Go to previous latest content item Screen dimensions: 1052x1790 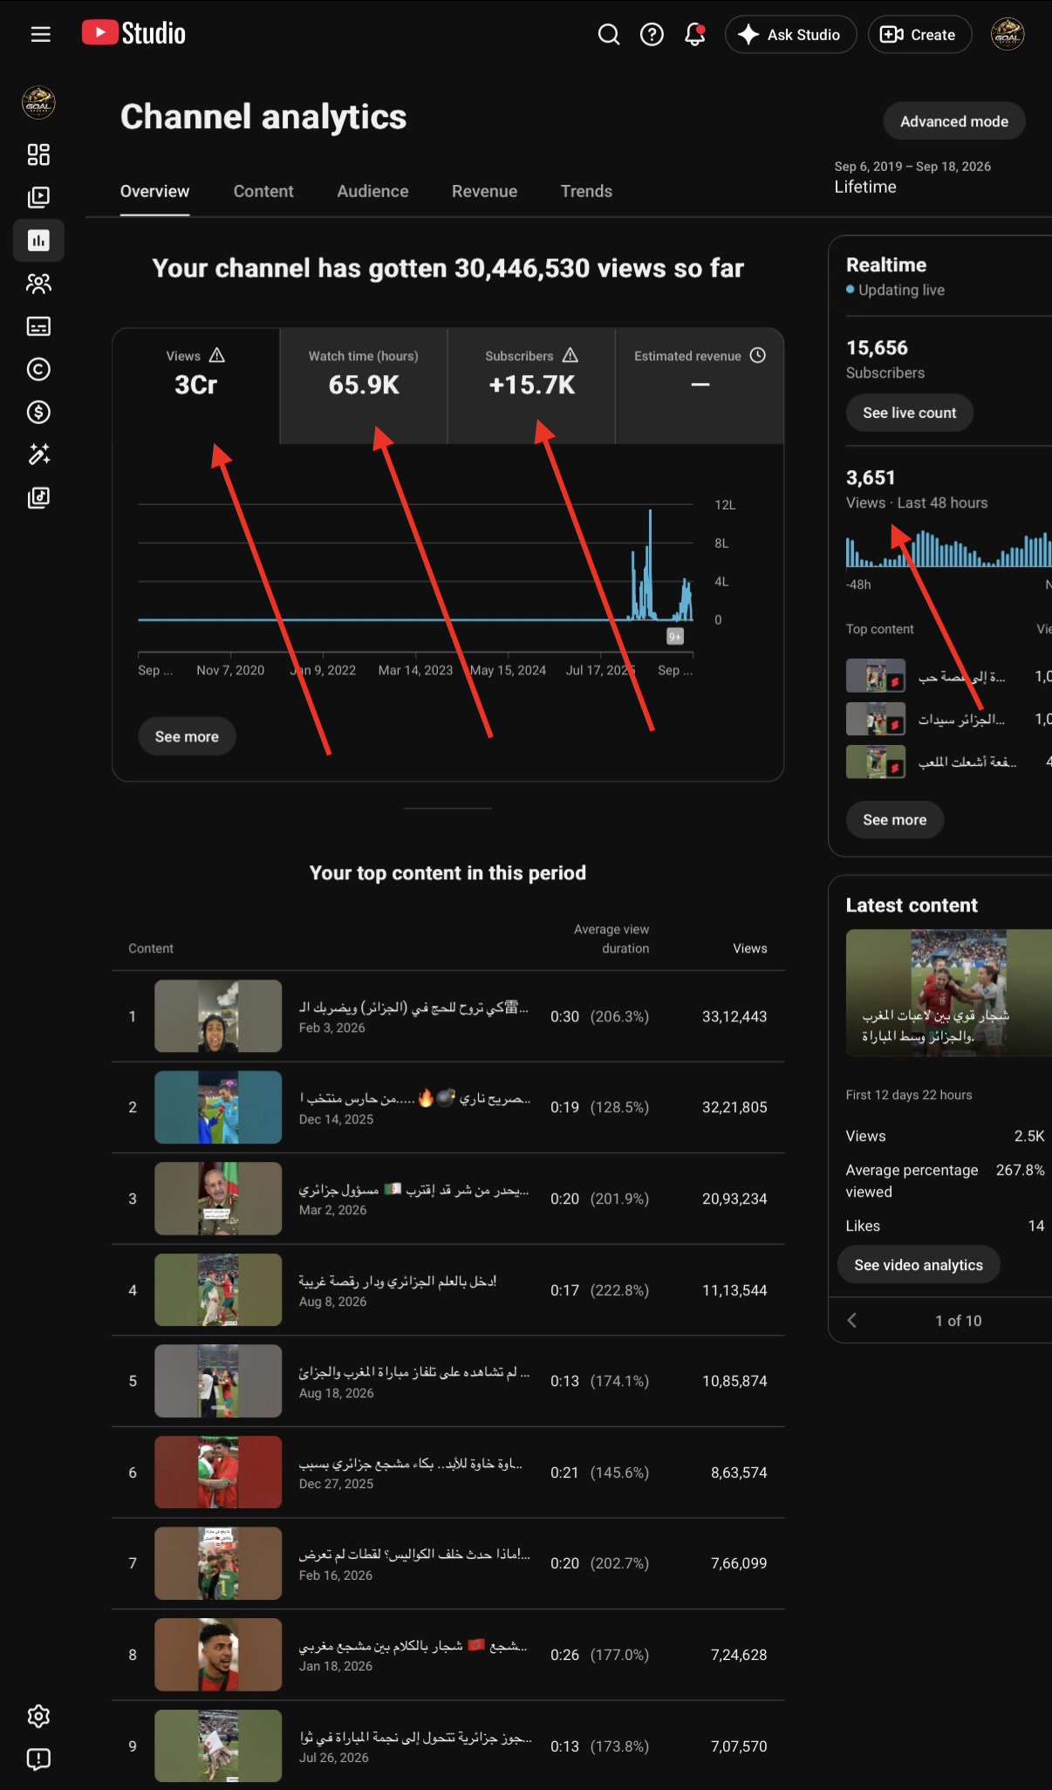click(852, 1320)
